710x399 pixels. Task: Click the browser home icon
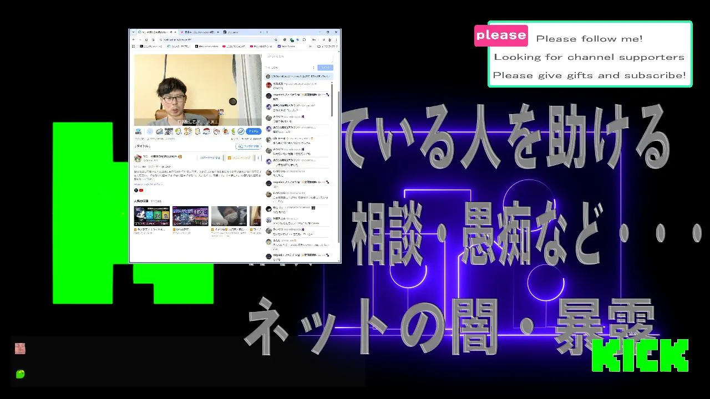click(x=153, y=40)
